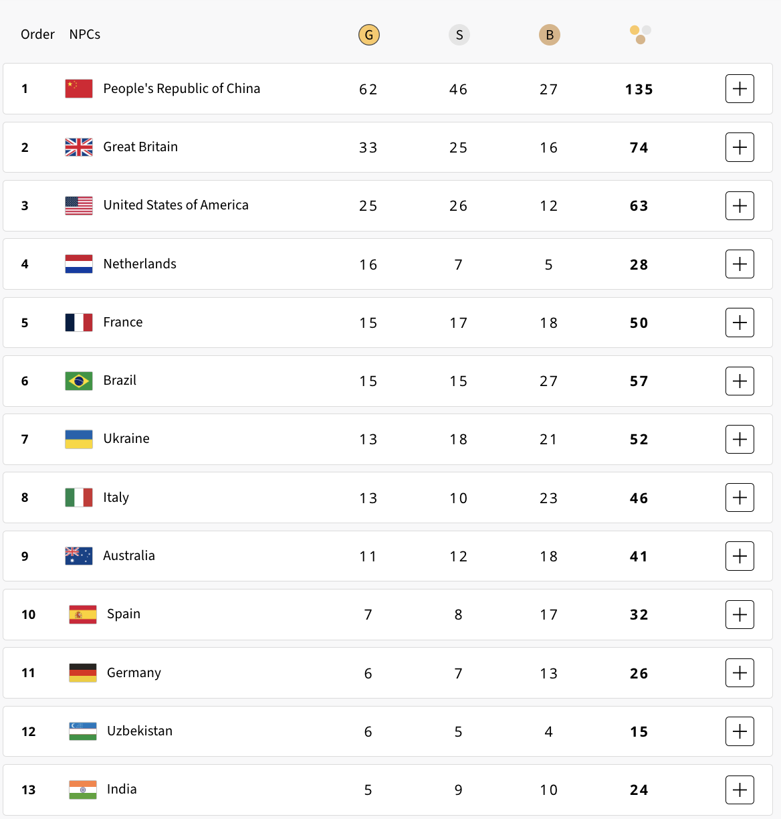Click the total medals tri-dot icon
Viewport: 781px width, 819px height.
click(x=640, y=34)
